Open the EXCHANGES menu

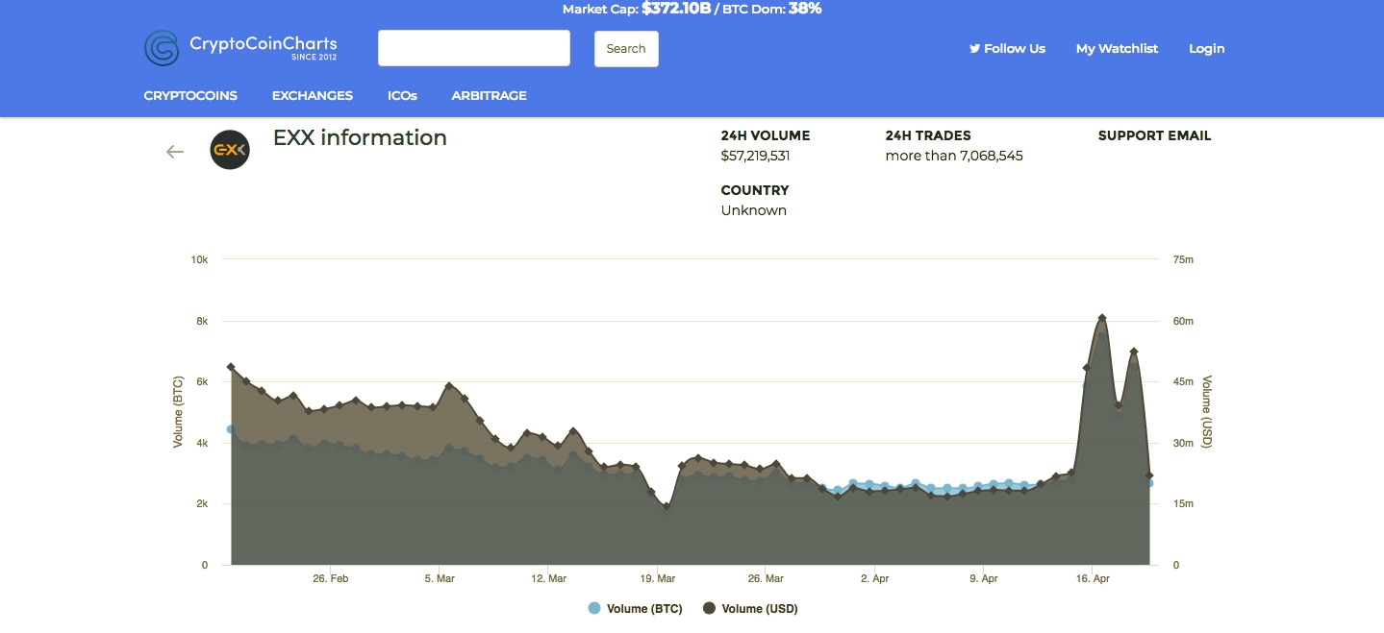(x=313, y=95)
